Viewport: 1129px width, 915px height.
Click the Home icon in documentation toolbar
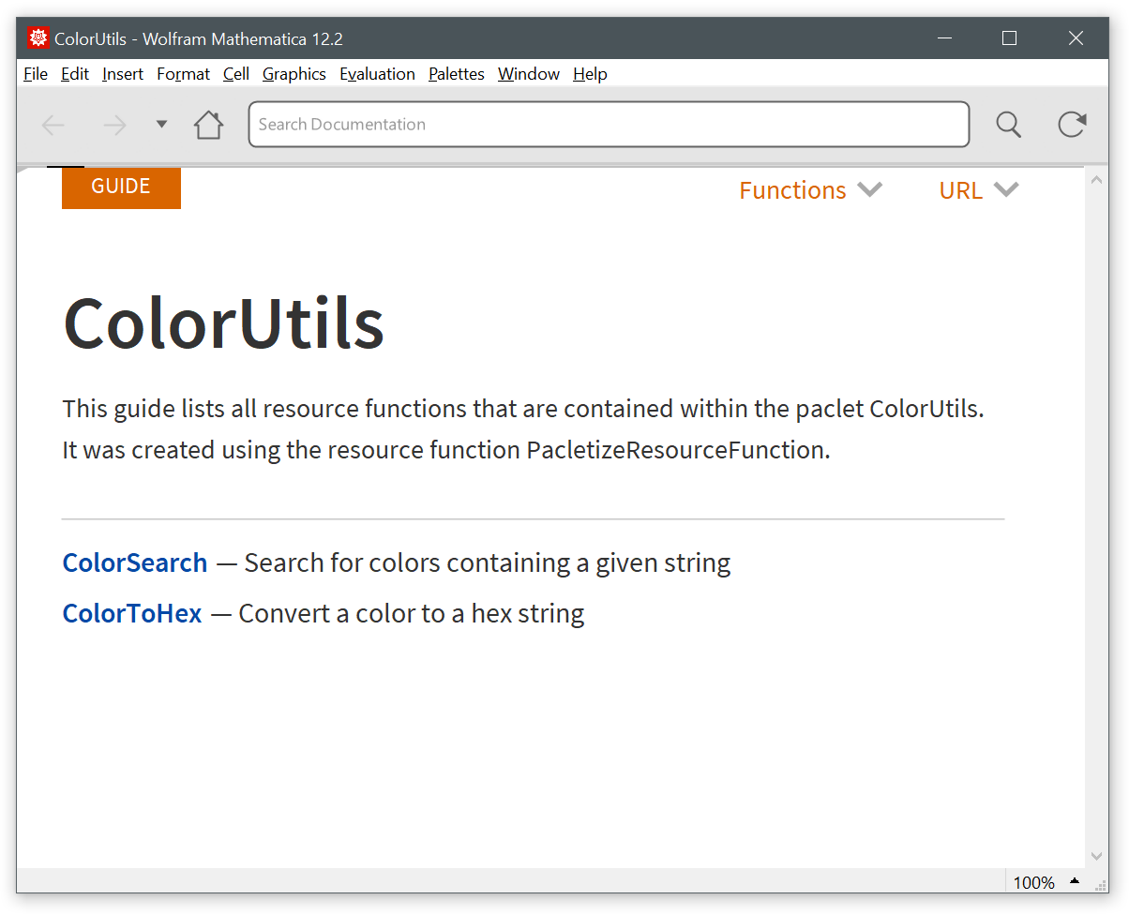pos(208,125)
